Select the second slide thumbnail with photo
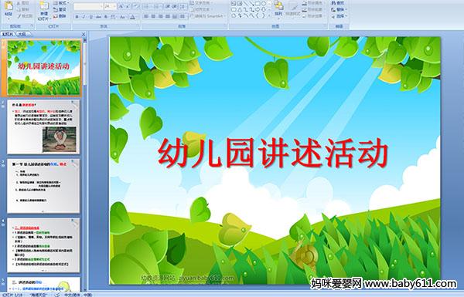Image resolution: width=464 pixels, height=297 pixels. (x=43, y=127)
